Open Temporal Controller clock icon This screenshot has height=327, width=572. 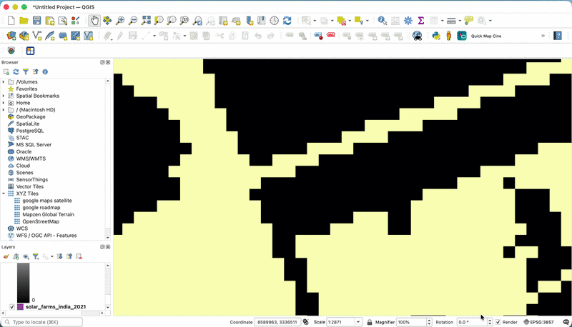(275, 21)
